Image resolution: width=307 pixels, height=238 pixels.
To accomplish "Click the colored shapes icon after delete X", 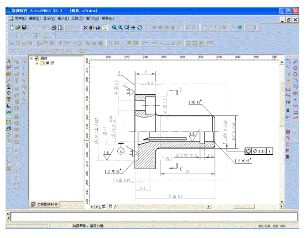I will click(92, 28).
